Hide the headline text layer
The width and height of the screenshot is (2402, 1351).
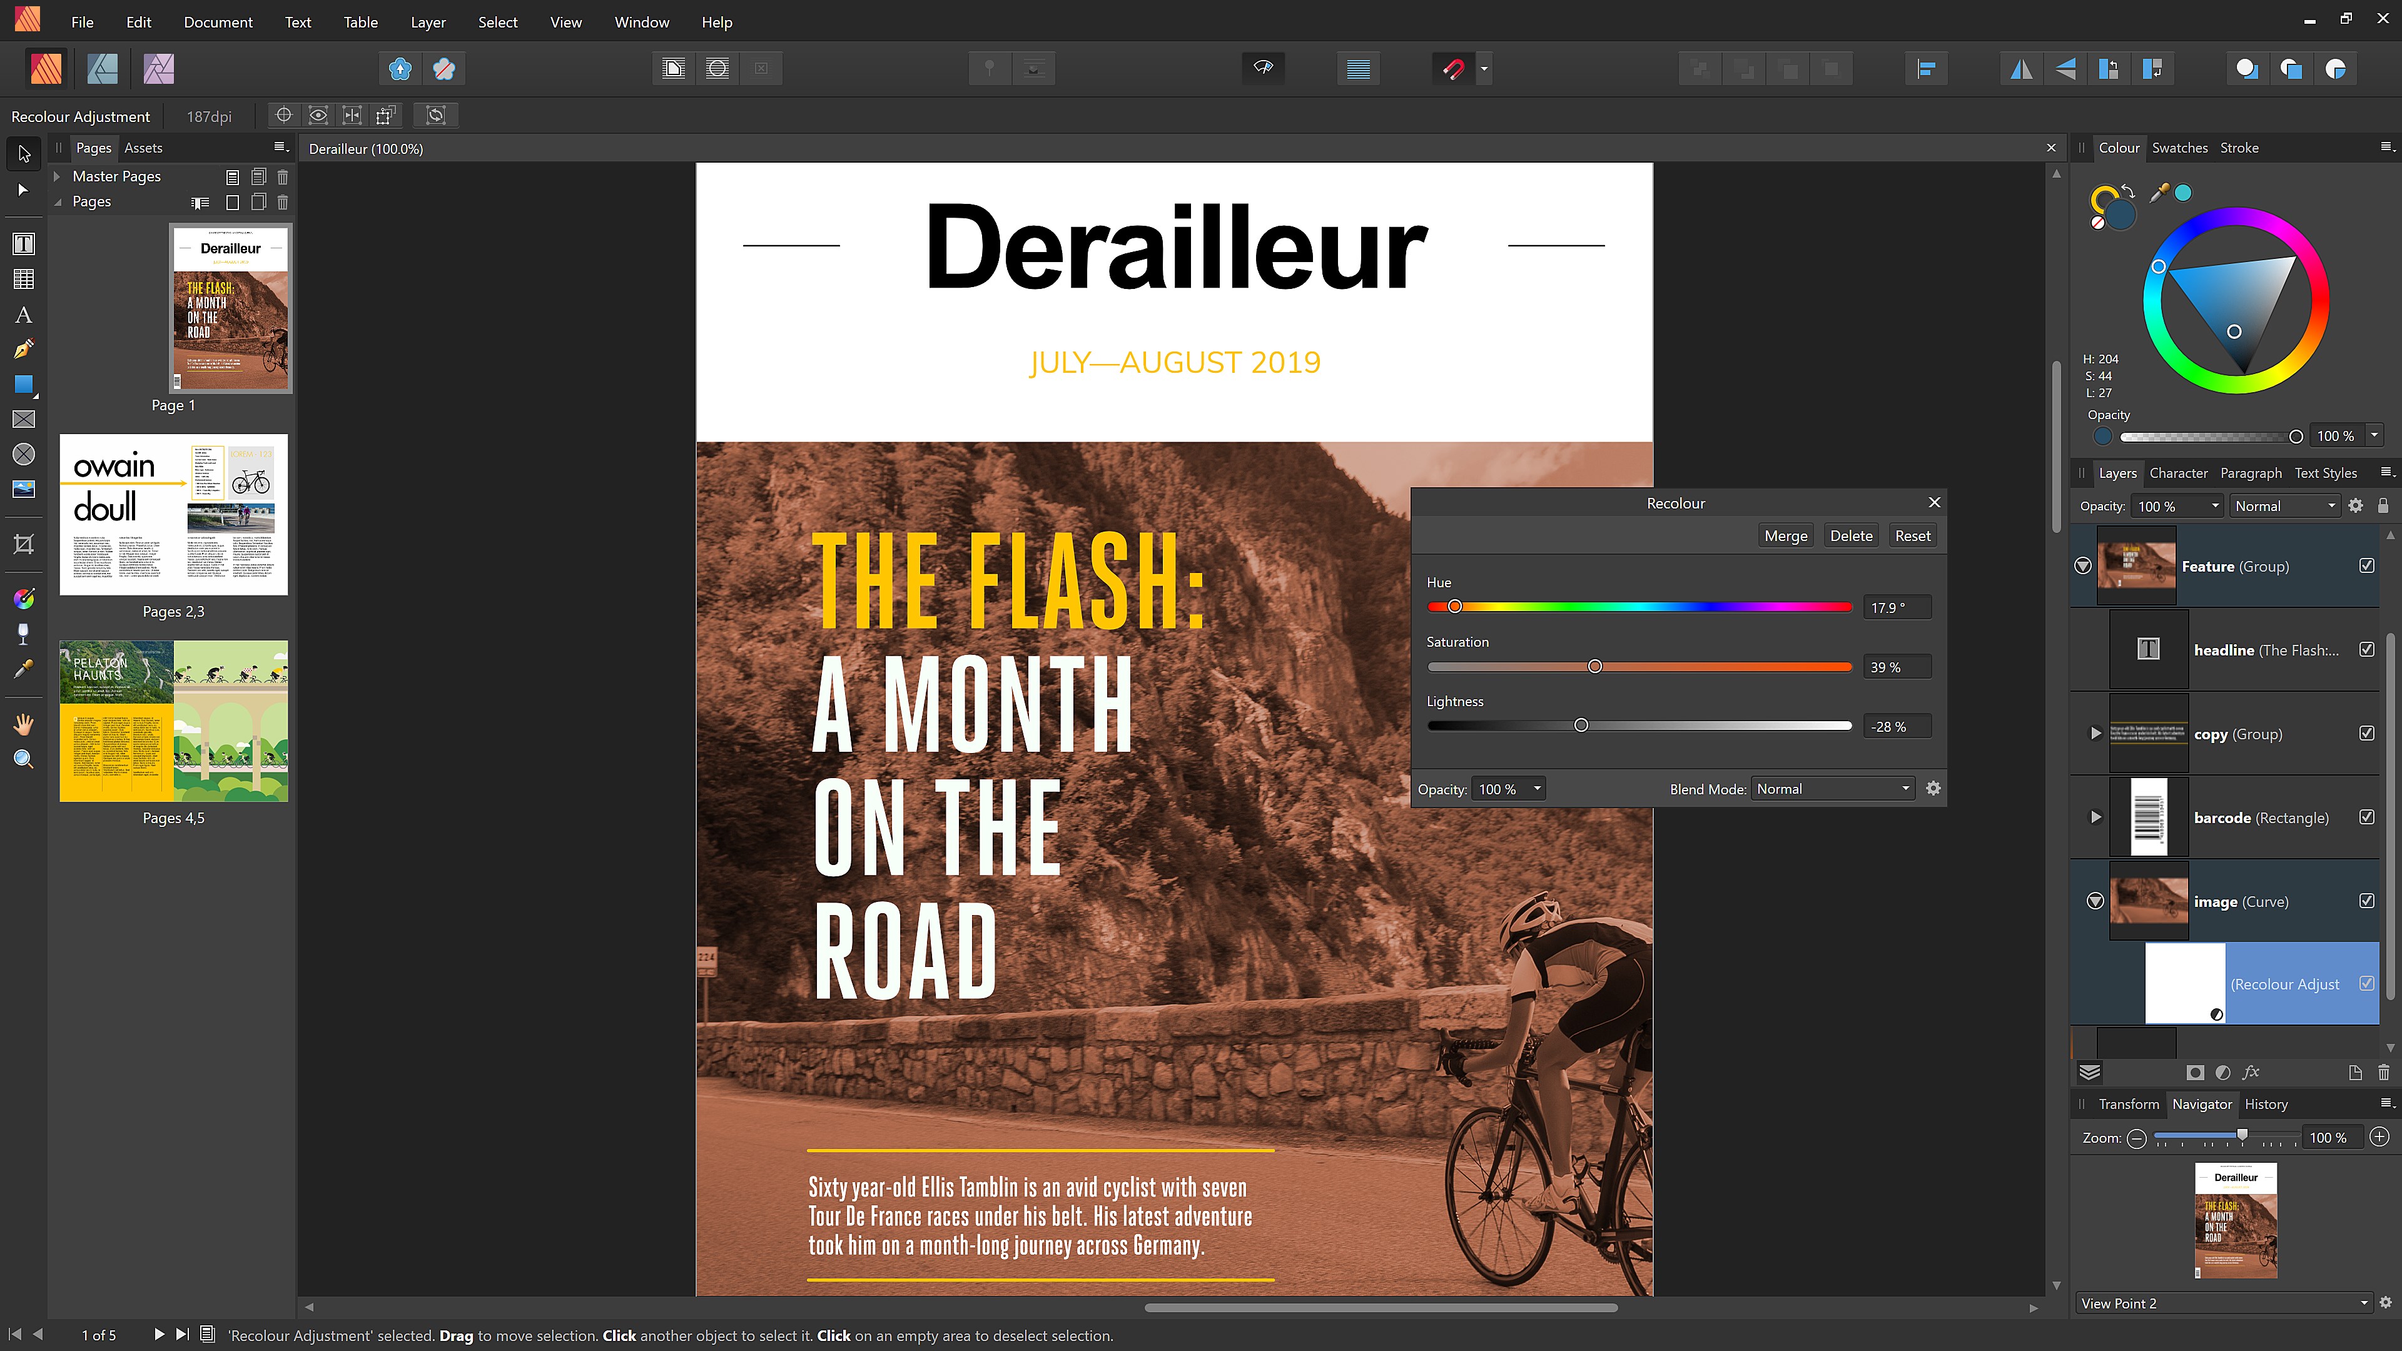click(2366, 650)
